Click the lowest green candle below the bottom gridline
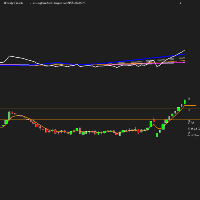200x200 pixels. [157, 135]
